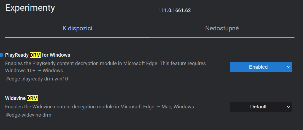Click the "Windows 10+. – Windows" requirement text
Viewport: 303px width, 130px height.
tap(34, 71)
